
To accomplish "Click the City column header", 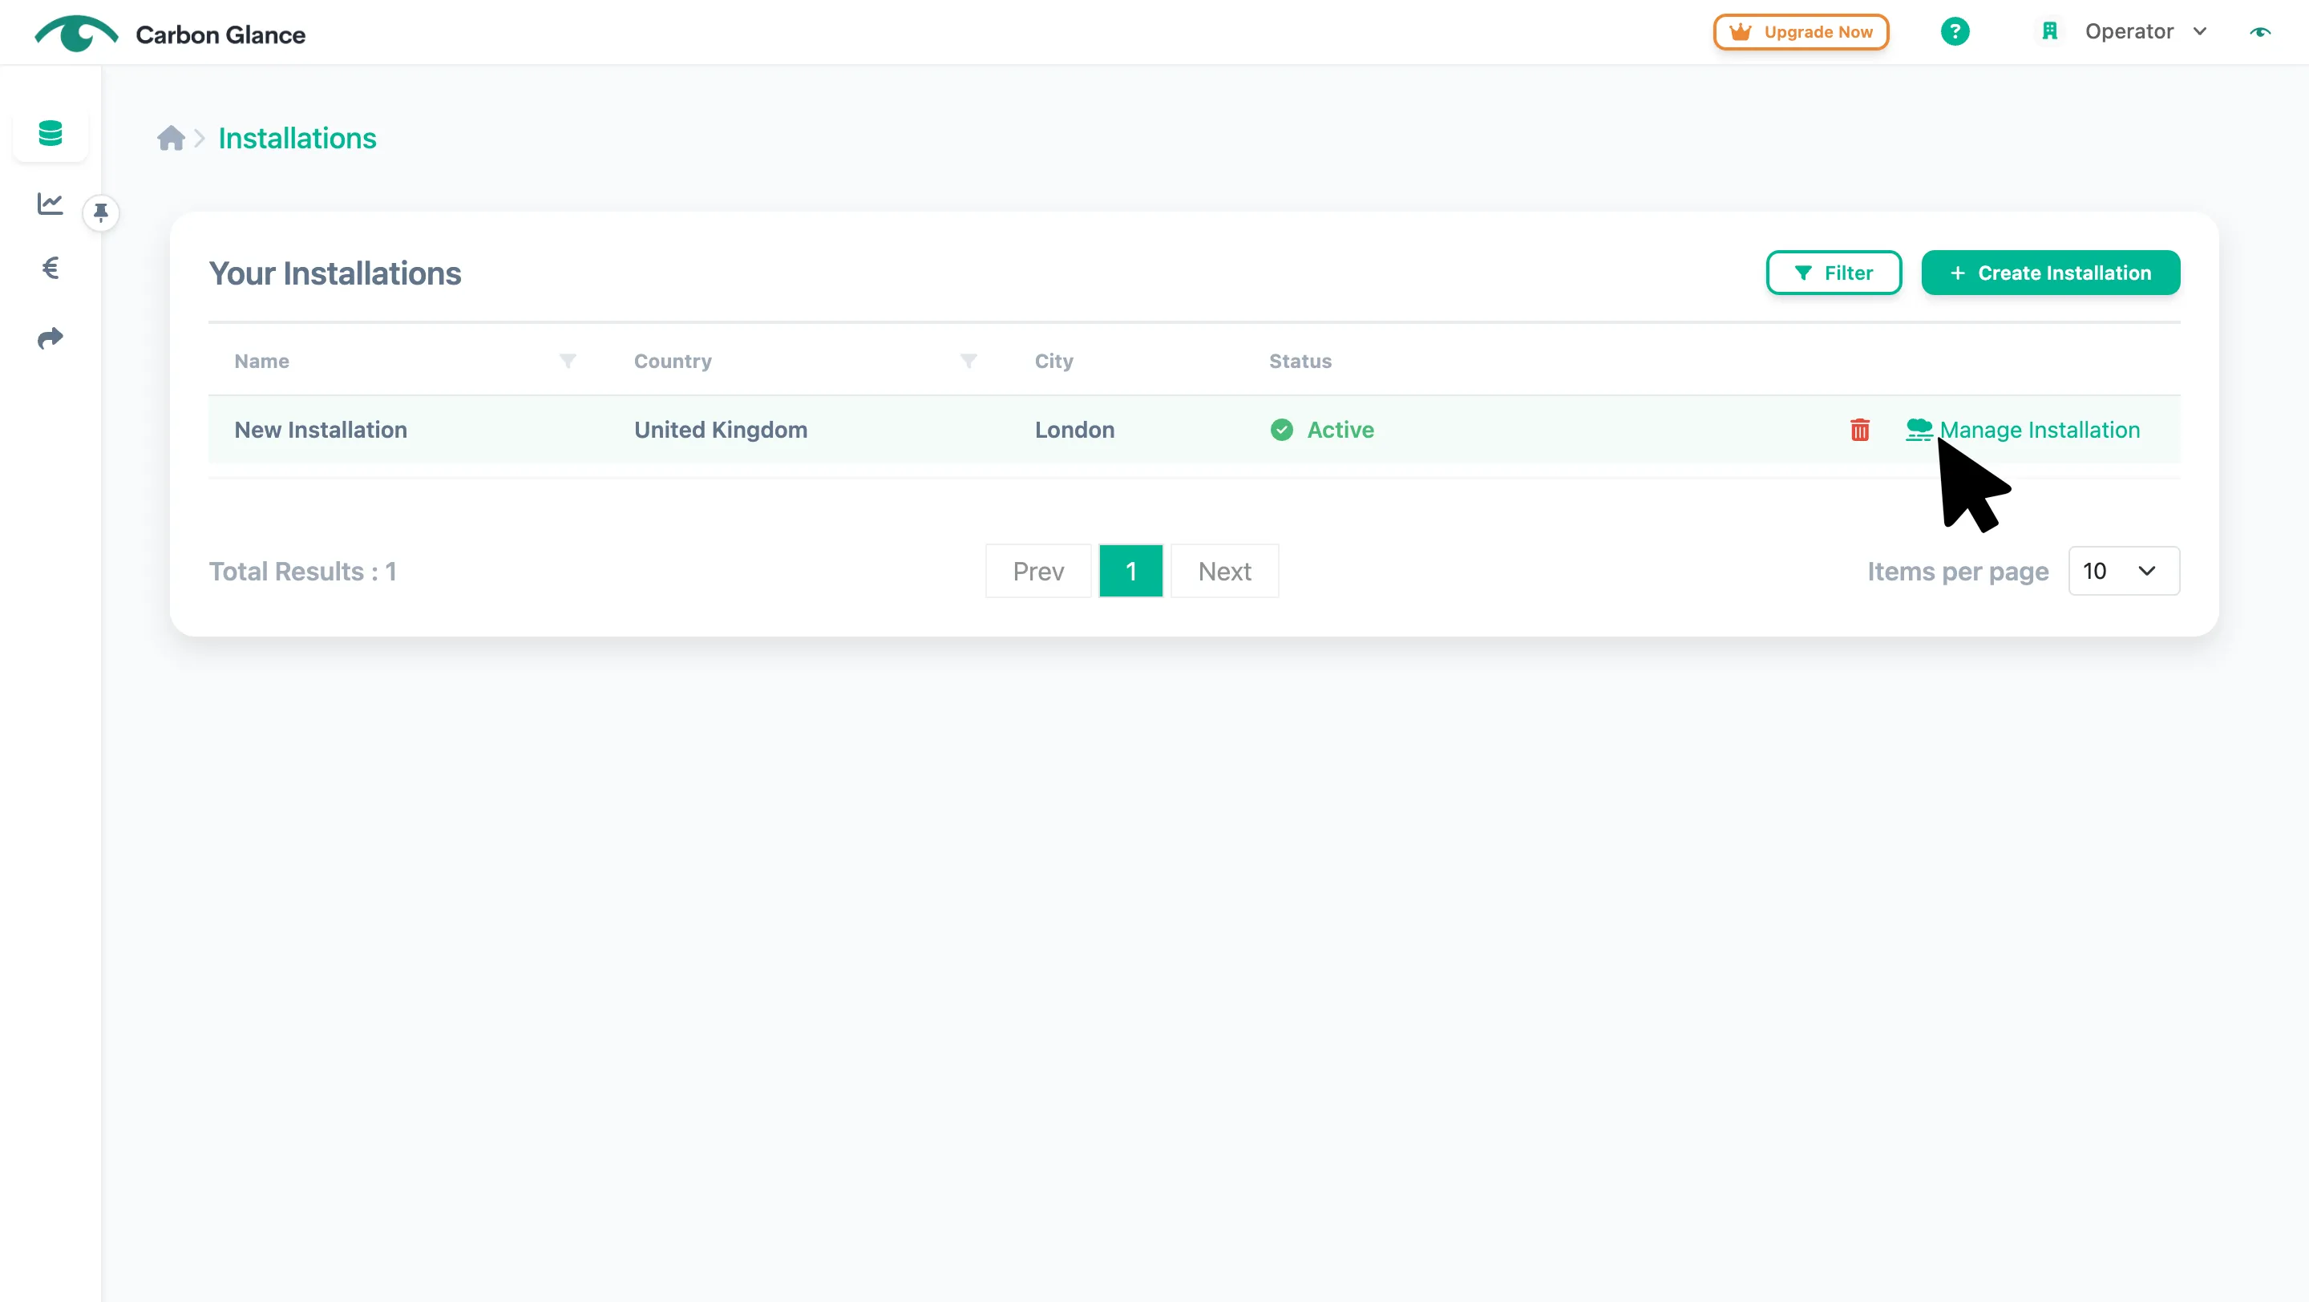I will coord(1053,361).
